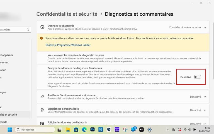Click the lightbulb icon for personalized experiences
This screenshot has width=214, height=134.
tap(42, 110)
